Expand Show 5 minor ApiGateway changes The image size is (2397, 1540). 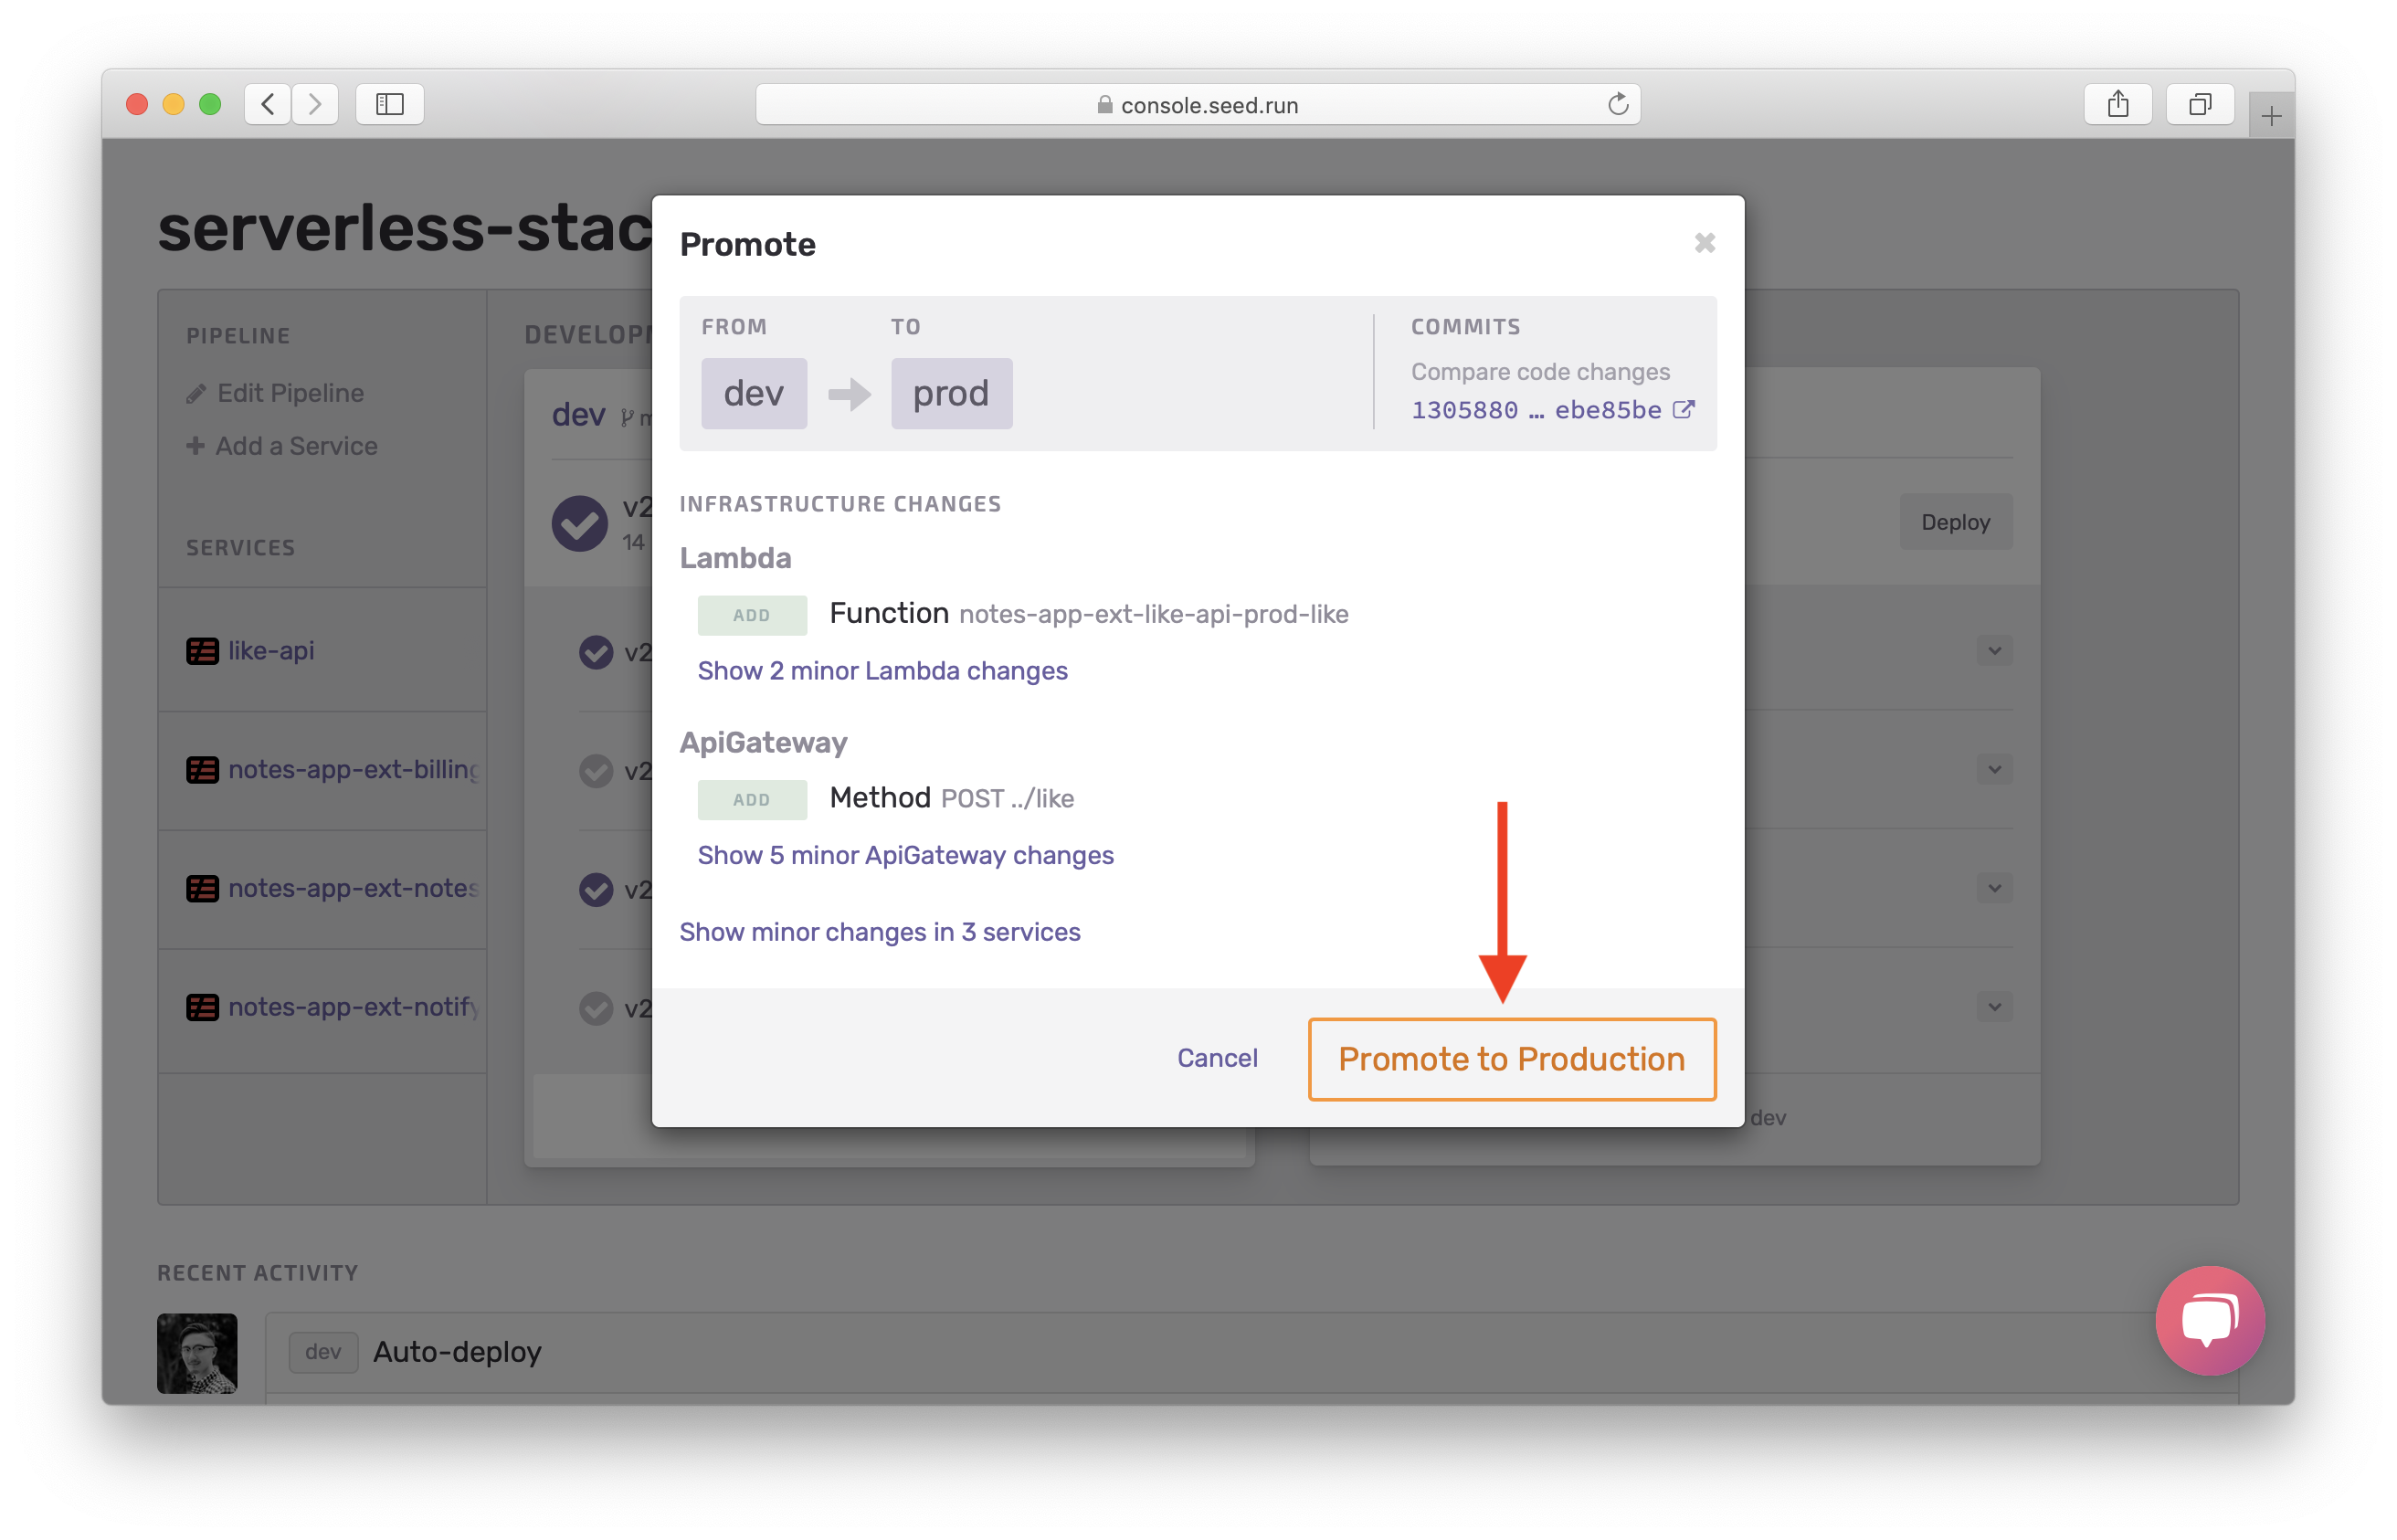(905, 855)
